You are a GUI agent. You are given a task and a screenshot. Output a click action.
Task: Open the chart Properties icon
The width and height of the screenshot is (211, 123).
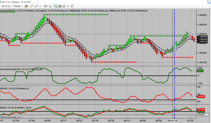point(72,6)
